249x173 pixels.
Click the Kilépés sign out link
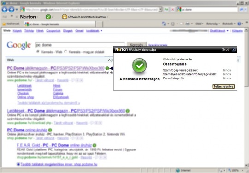[237, 30]
